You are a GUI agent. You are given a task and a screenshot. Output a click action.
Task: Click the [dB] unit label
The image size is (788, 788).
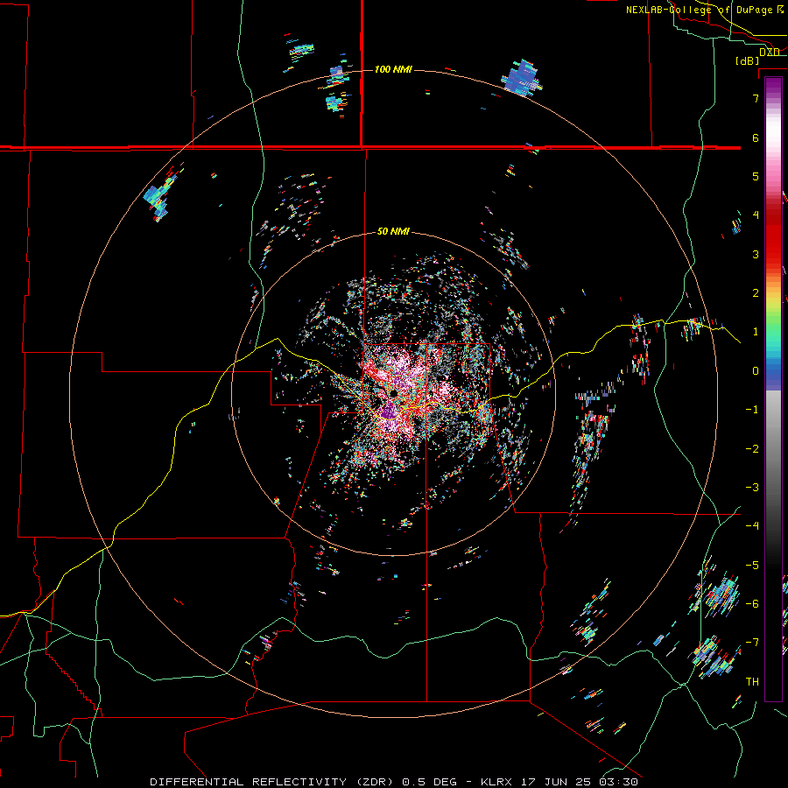(747, 61)
